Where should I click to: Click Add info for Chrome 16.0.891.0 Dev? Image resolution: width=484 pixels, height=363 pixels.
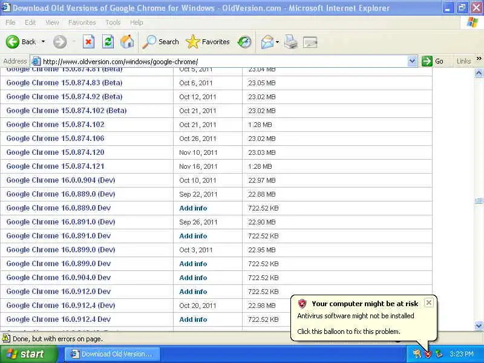tap(193, 236)
